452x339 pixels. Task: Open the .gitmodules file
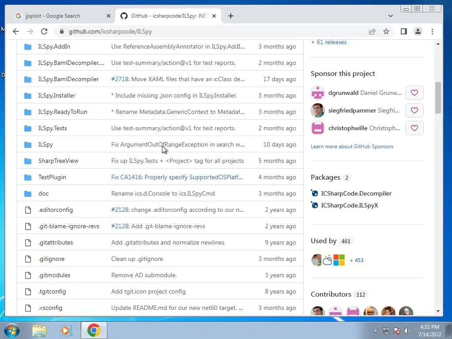tap(54, 275)
